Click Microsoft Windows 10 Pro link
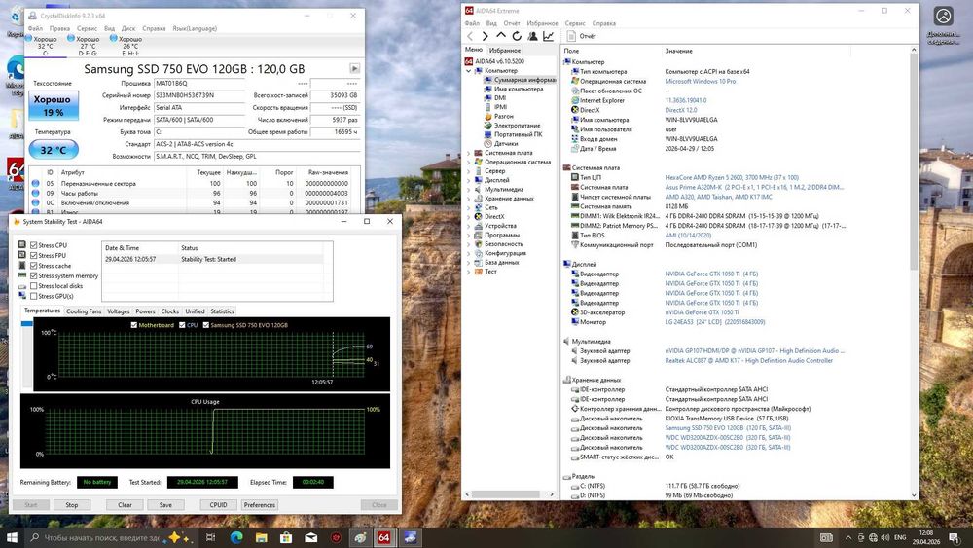The image size is (973, 548). click(700, 82)
